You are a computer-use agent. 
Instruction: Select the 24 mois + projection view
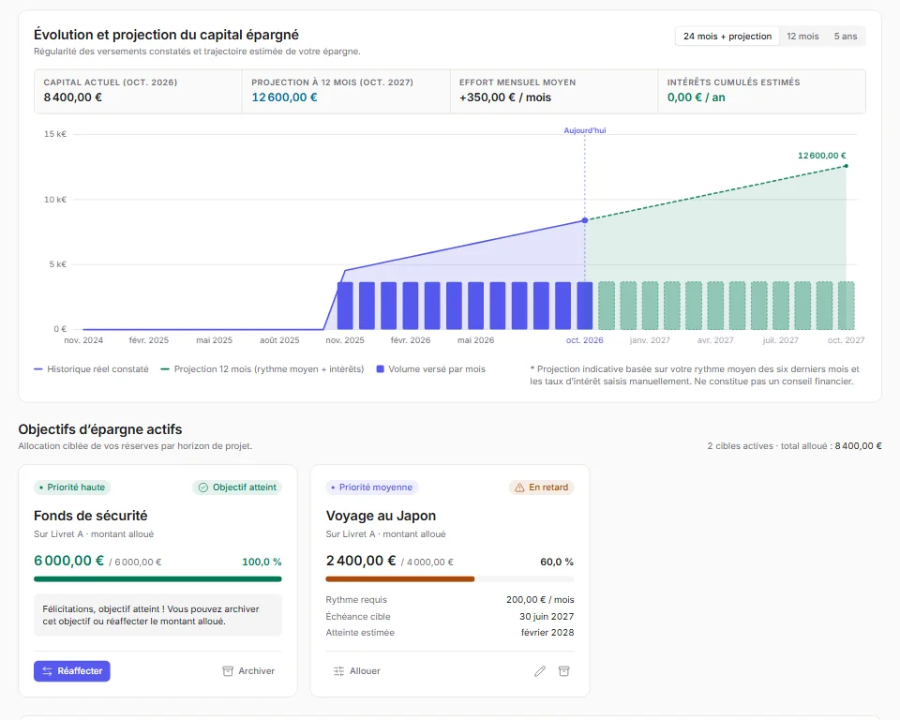click(x=727, y=37)
